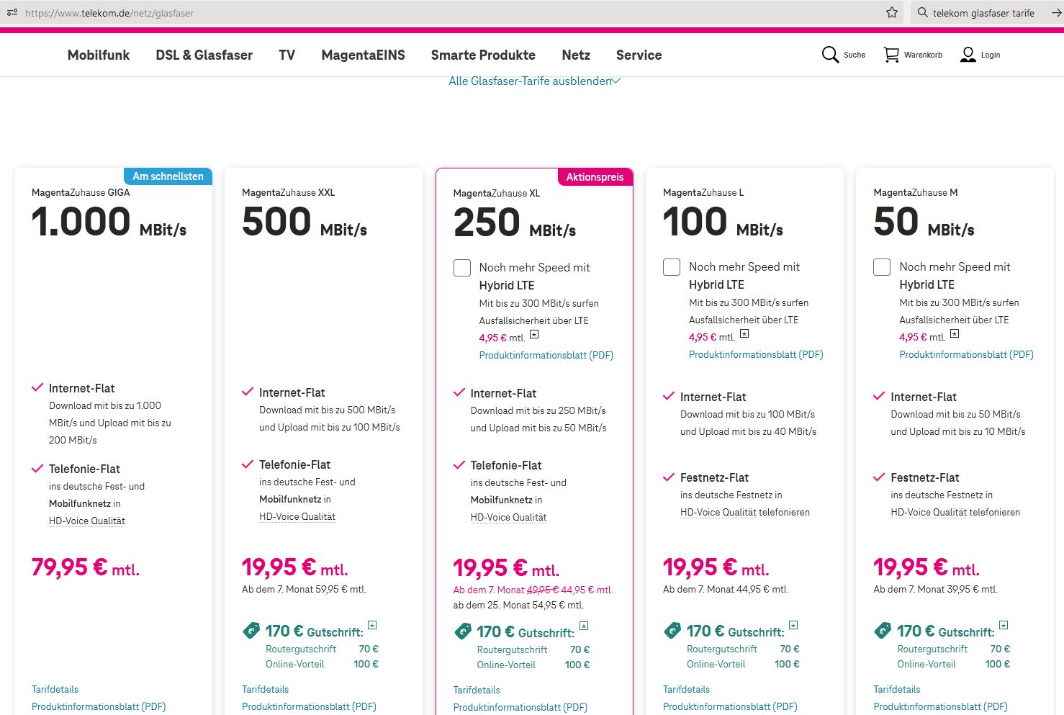This screenshot has height=715, width=1064.
Task: Click HD-Voice Qualität link in XL card
Action: (x=508, y=517)
